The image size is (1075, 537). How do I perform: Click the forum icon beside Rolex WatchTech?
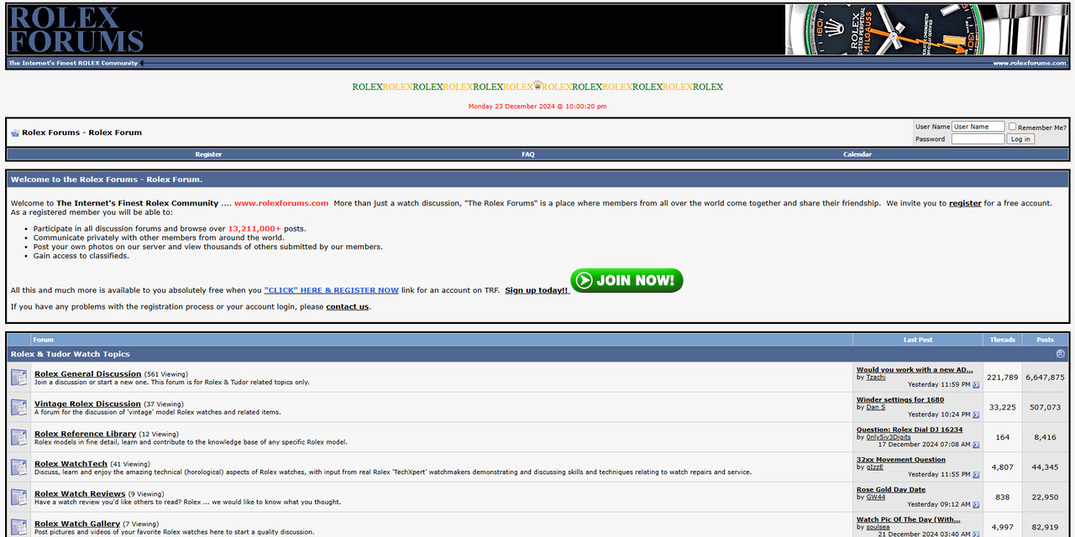pyautogui.click(x=19, y=467)
